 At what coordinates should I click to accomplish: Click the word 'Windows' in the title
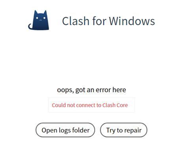pos(132,21)
